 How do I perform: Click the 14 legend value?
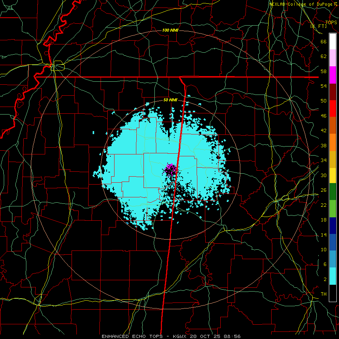click(x=324, y=235)
